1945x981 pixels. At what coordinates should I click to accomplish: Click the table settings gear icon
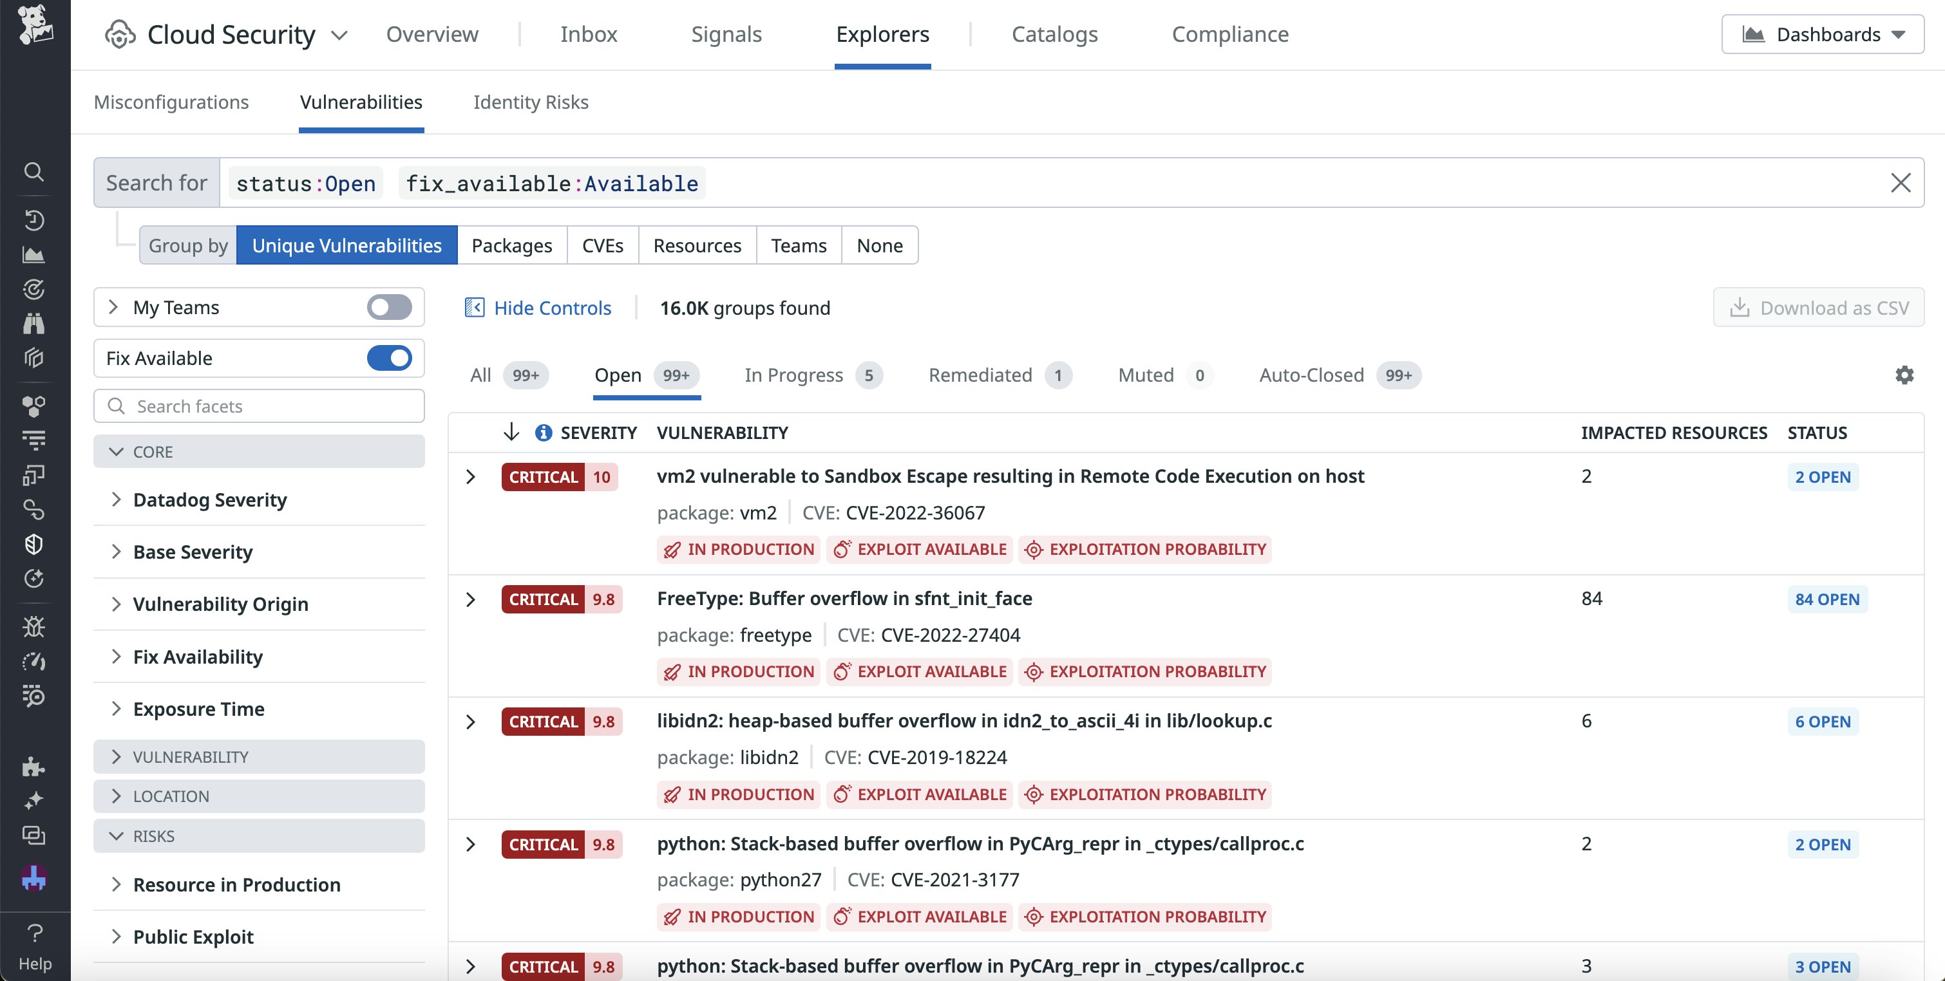pos(1904,375)
